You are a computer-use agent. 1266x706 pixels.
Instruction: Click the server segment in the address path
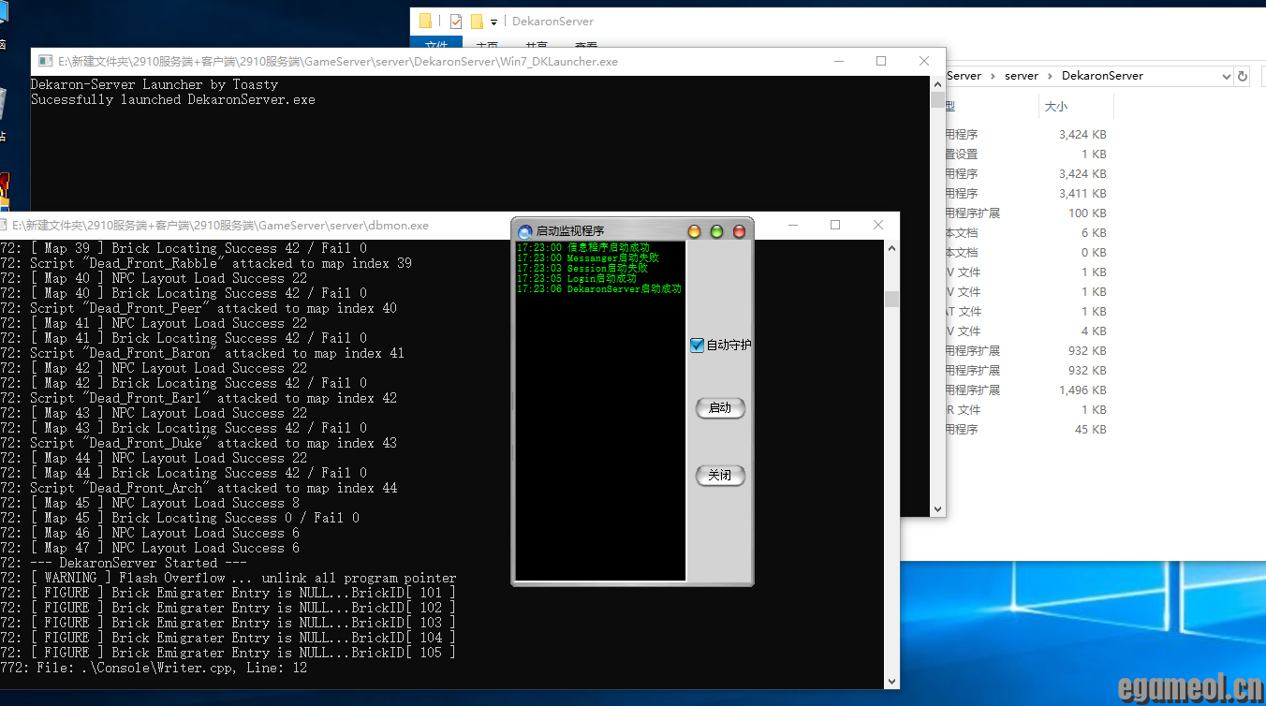coord(1021,76)
